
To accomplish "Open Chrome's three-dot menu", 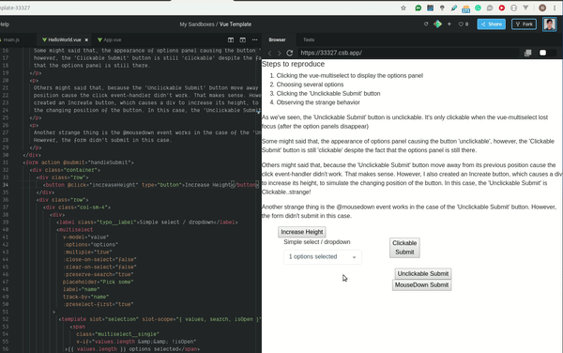I will 555,8.
